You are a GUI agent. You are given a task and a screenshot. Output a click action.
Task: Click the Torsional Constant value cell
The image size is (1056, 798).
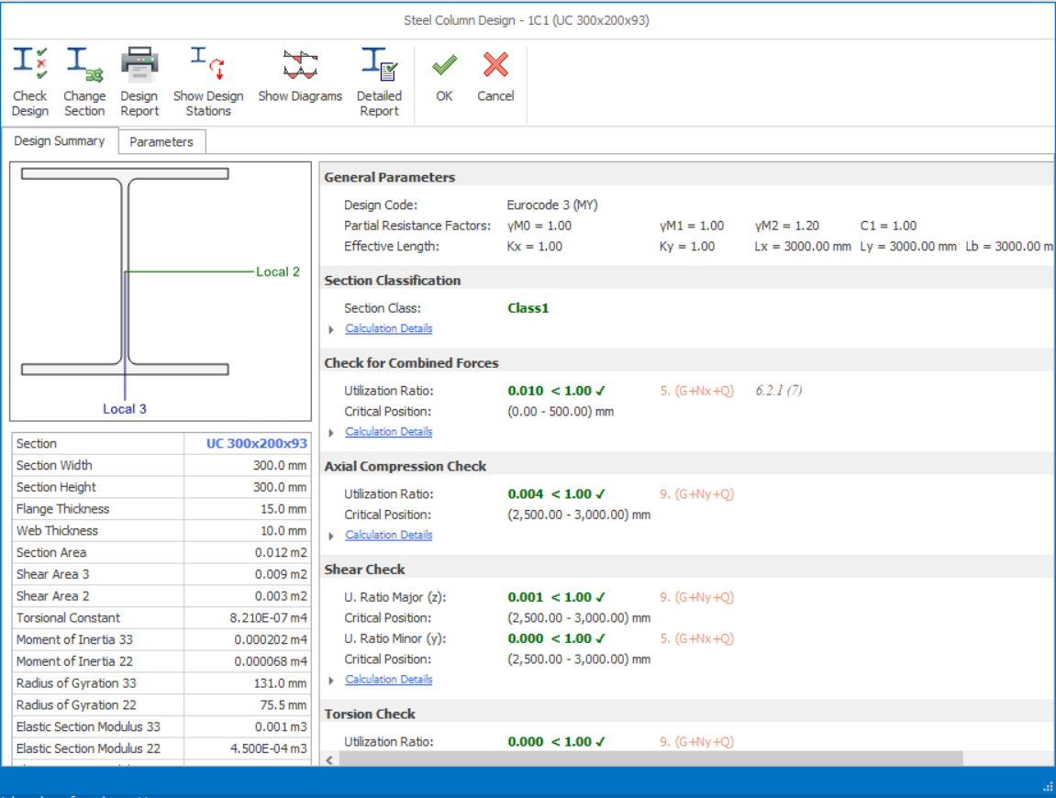[x=247, y=618]
